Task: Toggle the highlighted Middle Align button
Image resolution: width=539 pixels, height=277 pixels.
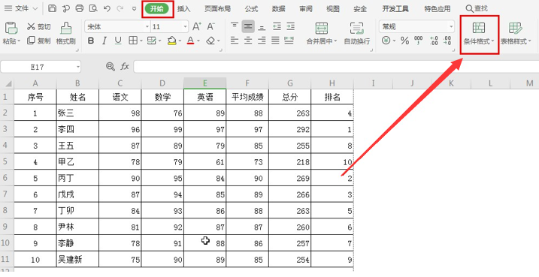Action: pyautogui.click(x=248, y=26)
